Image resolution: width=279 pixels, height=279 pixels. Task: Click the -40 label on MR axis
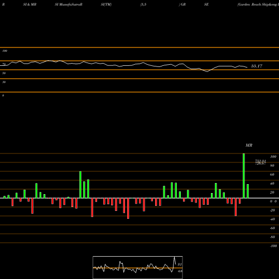click(272, 219)
